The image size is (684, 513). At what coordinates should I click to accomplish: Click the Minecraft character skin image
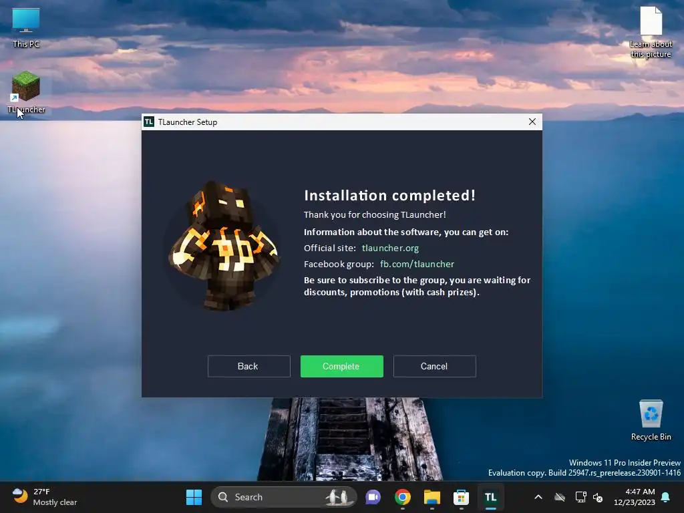[223, 245]
